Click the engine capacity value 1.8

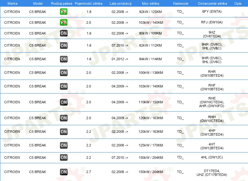89,12
